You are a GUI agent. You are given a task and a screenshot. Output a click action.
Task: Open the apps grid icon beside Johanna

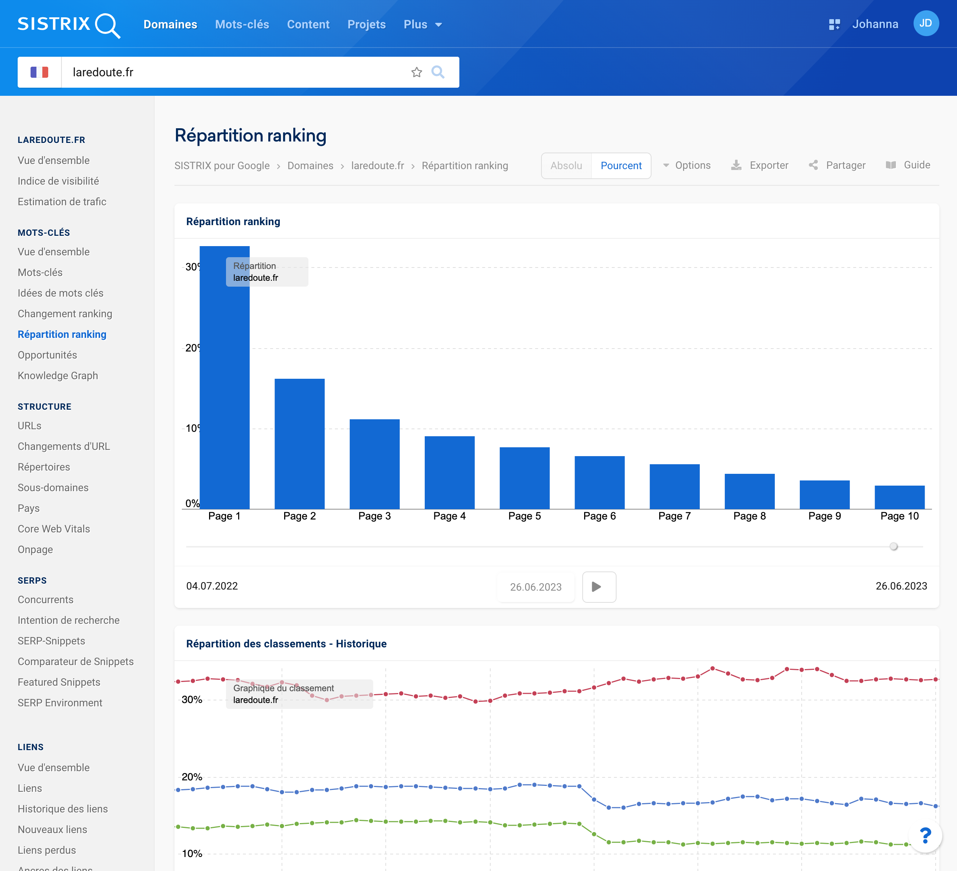[834, 24]
